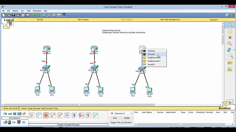Viewport: 236px width, 132px height.
Task: Zoom in with the plus magnifier
Action: pyautogui.click(x=43, y=15)
